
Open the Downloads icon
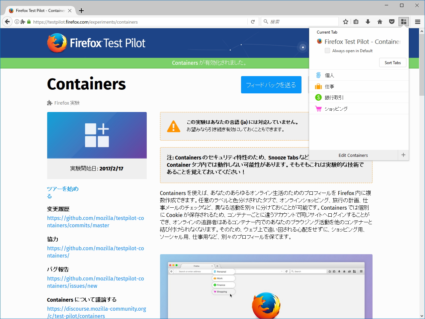click(x=368, y=22)
